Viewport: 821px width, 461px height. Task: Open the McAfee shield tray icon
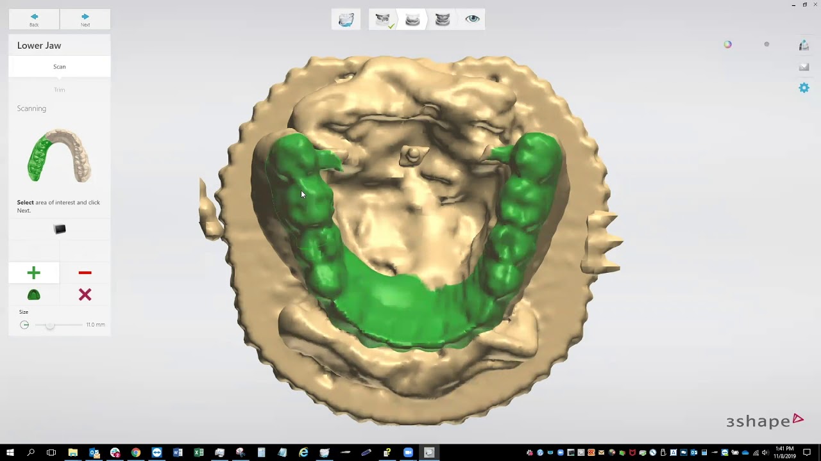(x=632, y=453)
